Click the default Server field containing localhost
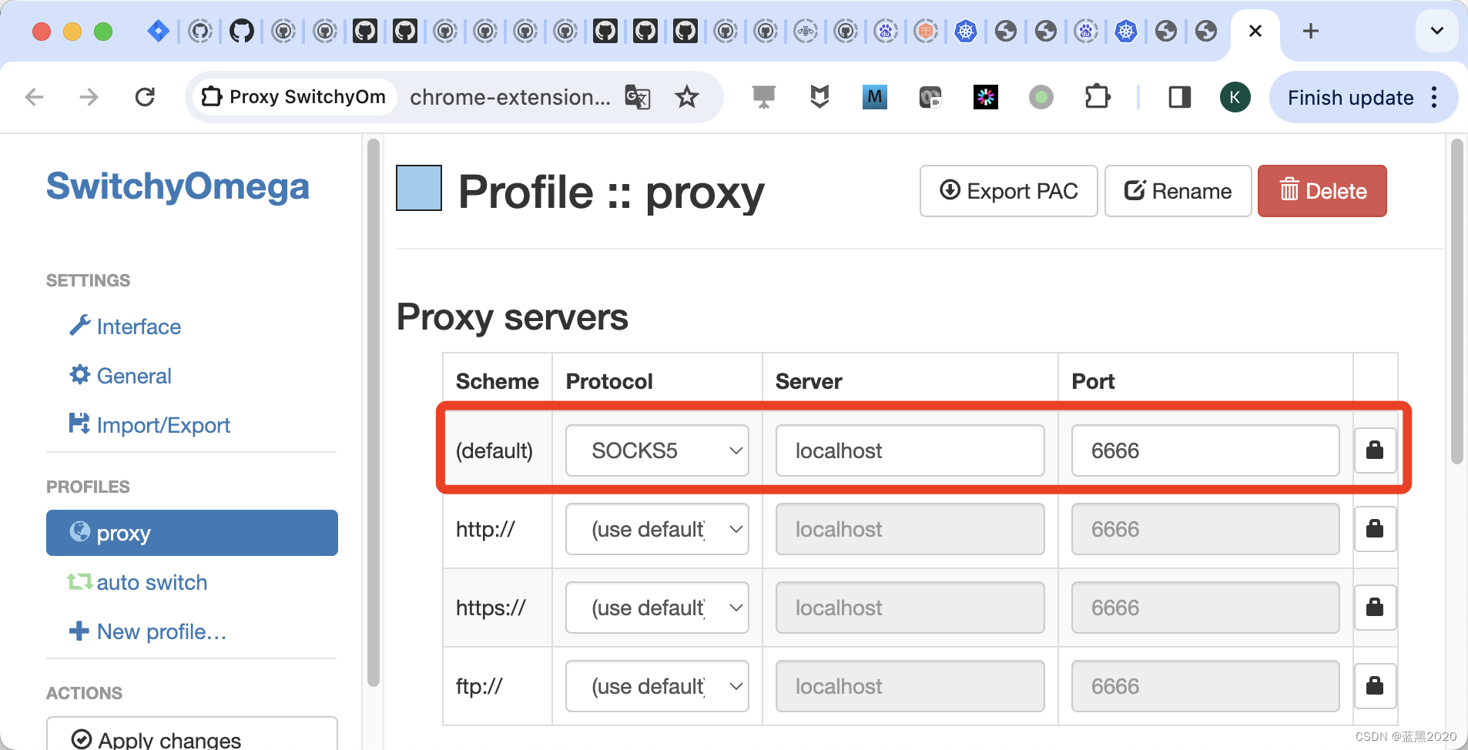 tap(910, 450)
